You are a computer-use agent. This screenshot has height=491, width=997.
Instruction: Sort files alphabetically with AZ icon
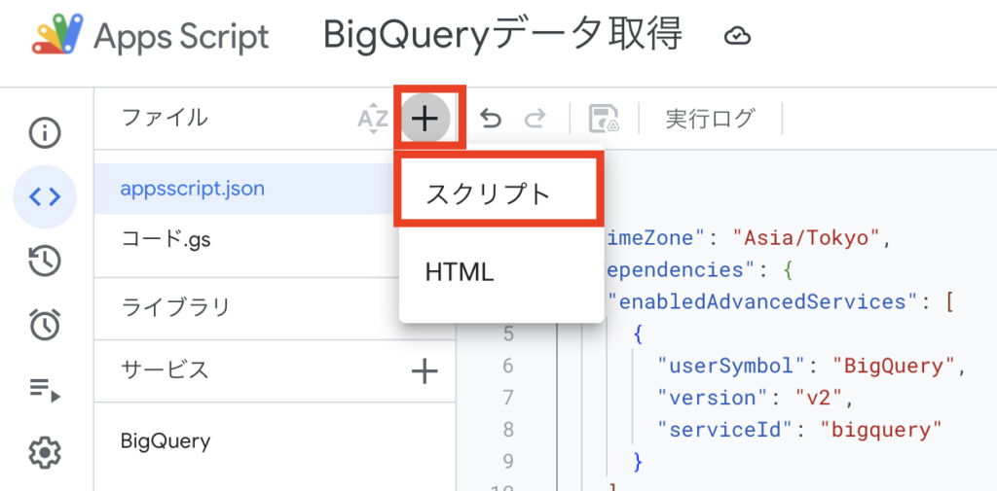[373, 119]
